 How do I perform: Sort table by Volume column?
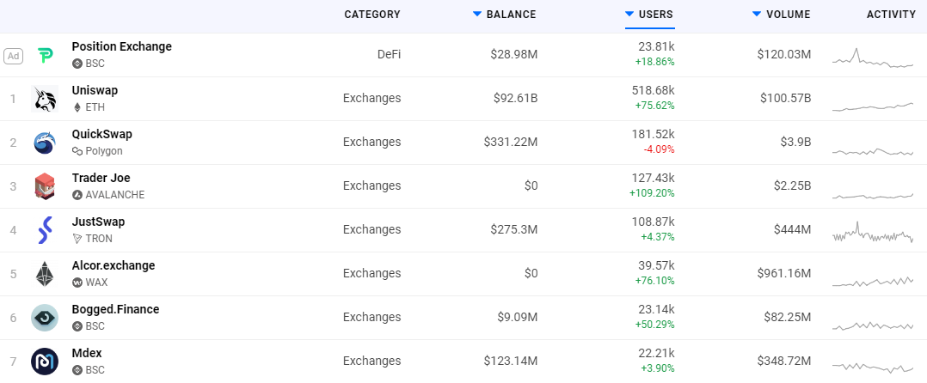pyautogui.click(x=788, y=15)
